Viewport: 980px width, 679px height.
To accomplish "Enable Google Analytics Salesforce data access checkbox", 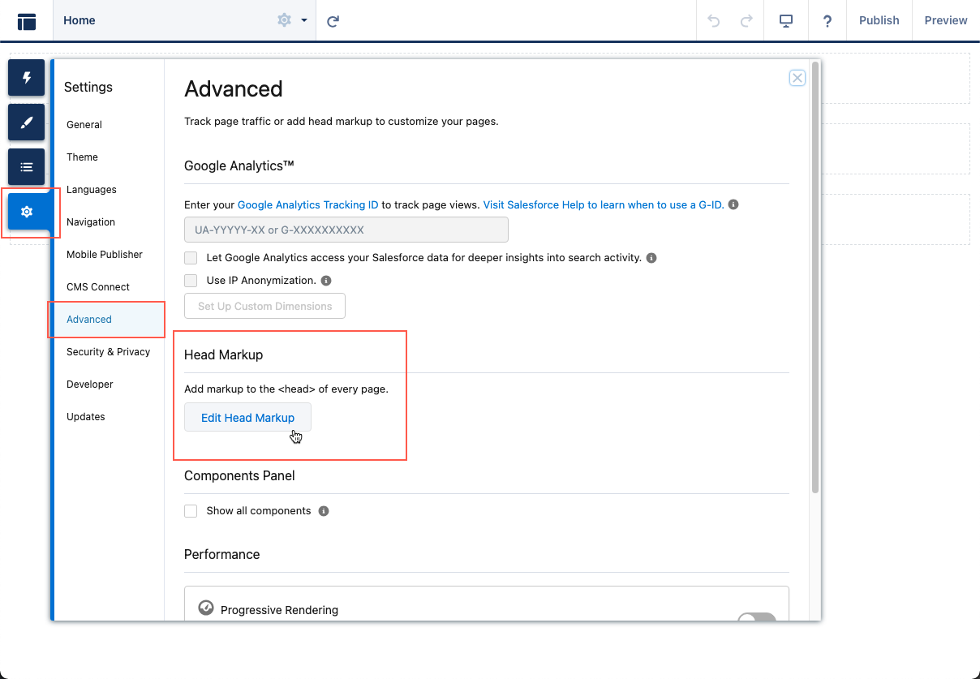I will point(191,258).
